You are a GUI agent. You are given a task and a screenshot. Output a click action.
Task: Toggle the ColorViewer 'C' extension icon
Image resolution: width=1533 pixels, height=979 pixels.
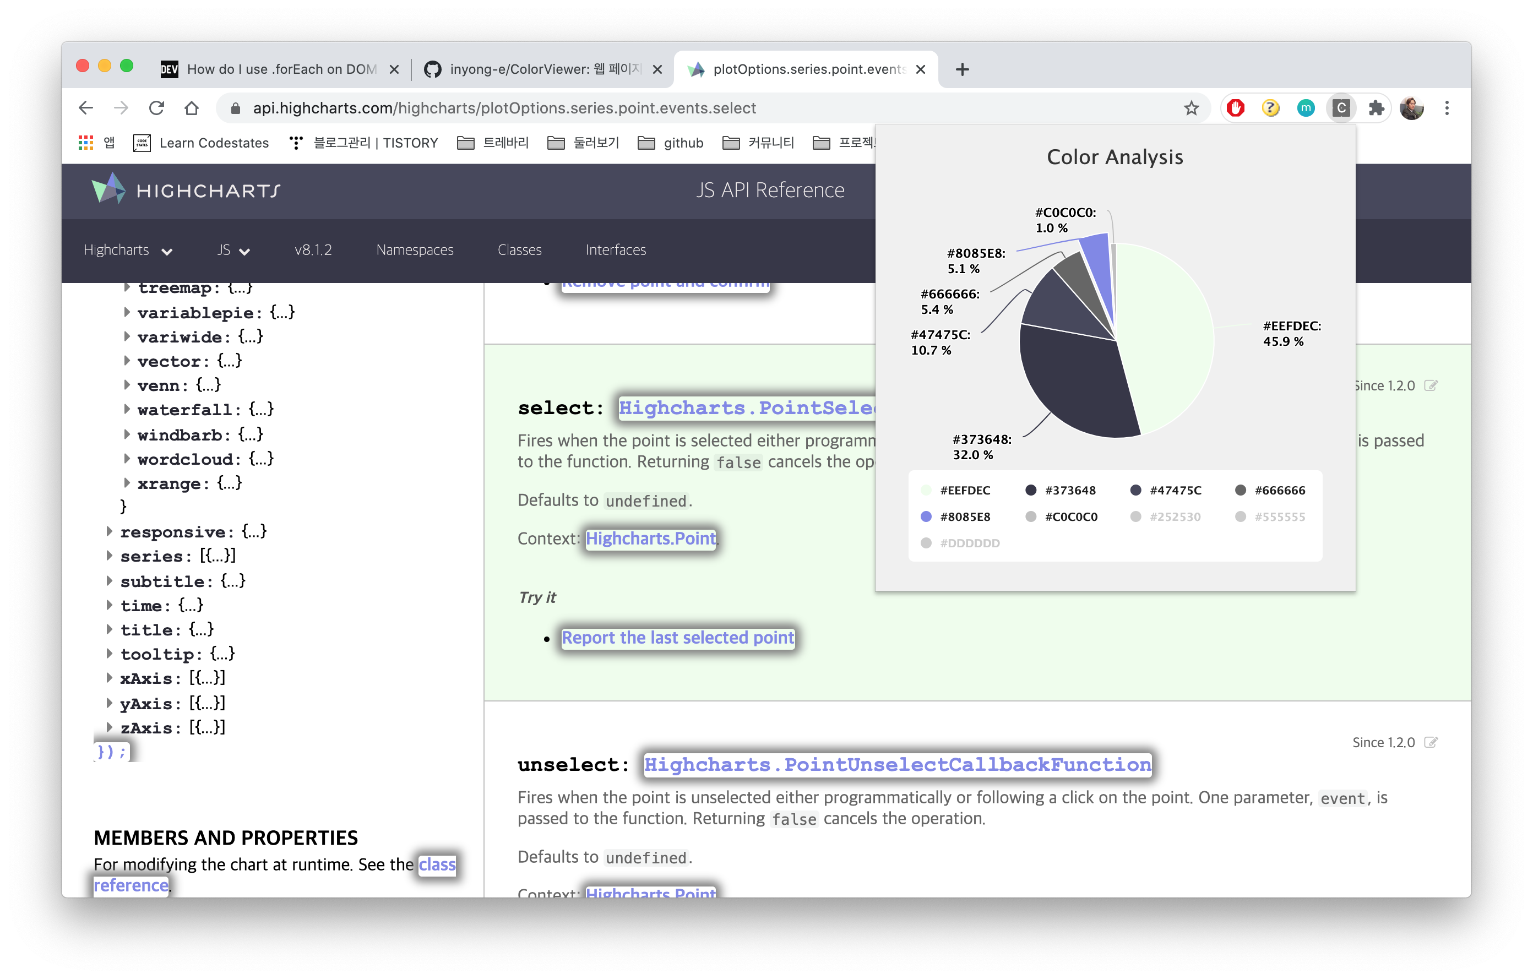click(1341, 108)
